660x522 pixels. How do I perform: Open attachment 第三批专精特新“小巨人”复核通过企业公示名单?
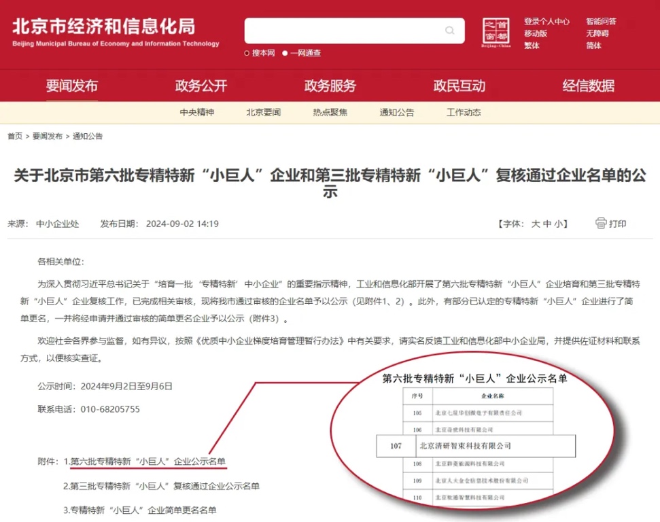[x=164, y=486]
